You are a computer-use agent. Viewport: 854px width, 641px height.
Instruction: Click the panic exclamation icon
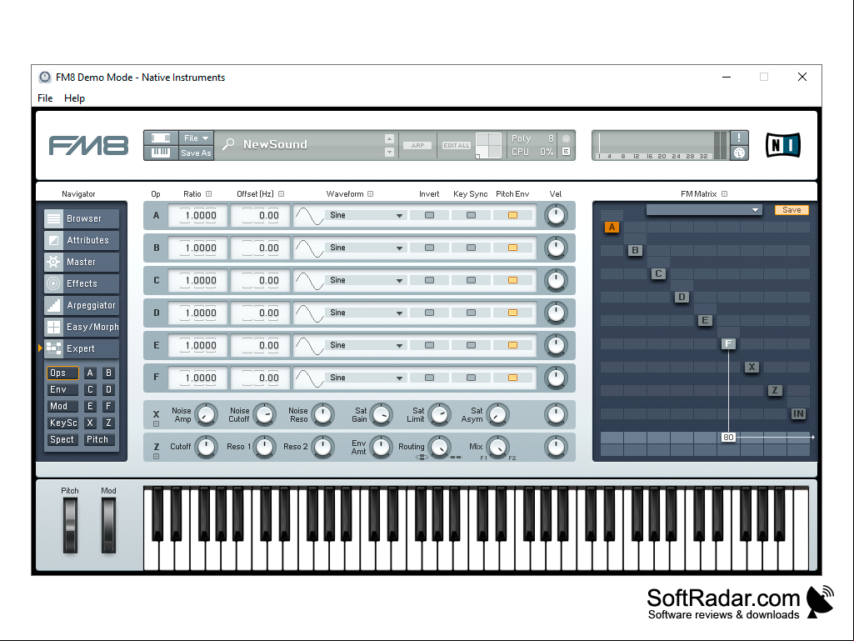739,138
